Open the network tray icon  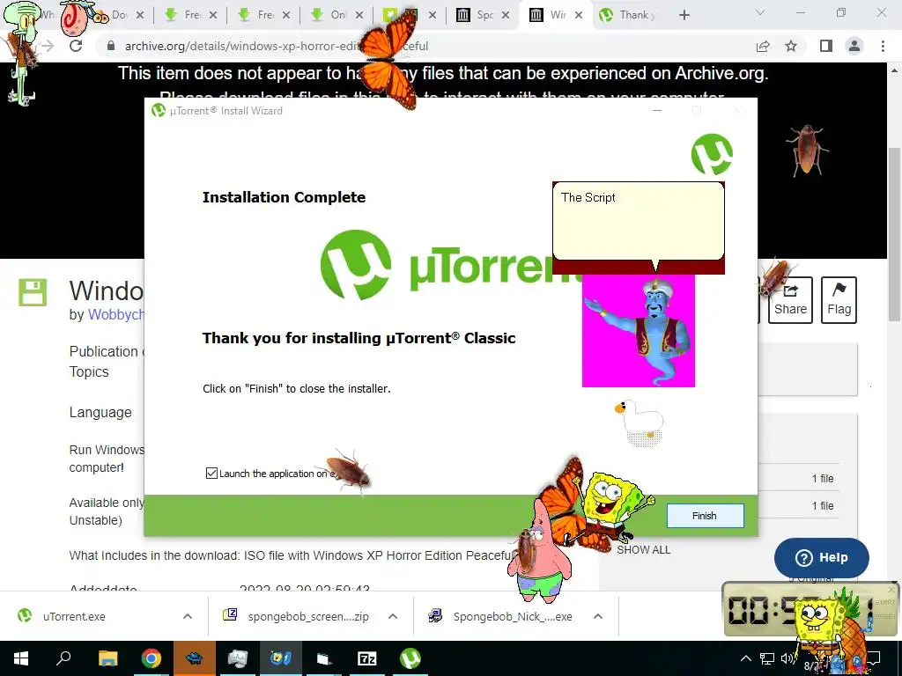click(x=767, y=658)
